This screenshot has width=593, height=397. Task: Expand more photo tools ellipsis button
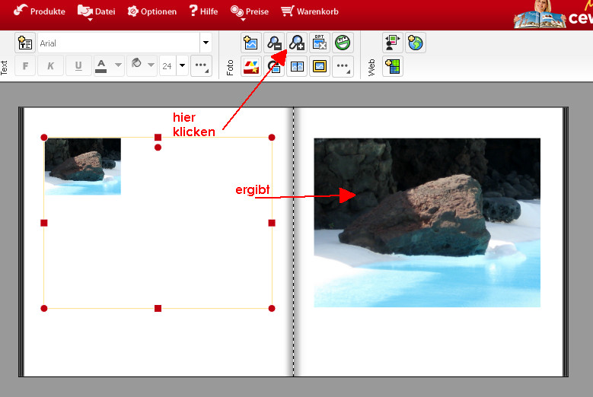click(x=343, y=67)
